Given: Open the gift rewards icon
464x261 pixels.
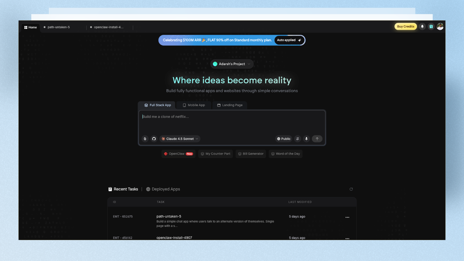Looking at the screenshot, I should 431,26.
